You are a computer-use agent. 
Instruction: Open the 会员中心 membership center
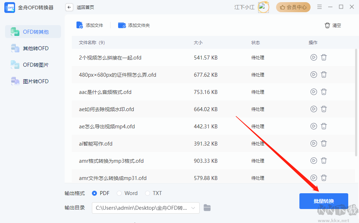tap(293, 7)
